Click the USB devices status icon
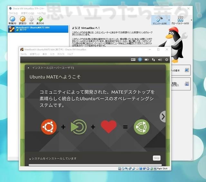Viewport: 206px width, 182px height. [134, 168]
